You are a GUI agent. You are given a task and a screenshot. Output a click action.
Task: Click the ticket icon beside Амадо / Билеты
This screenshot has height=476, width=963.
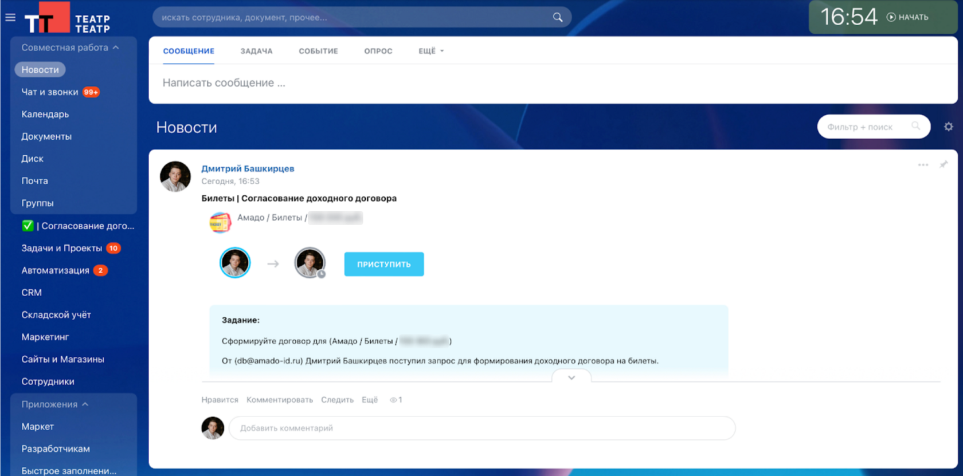220,222
